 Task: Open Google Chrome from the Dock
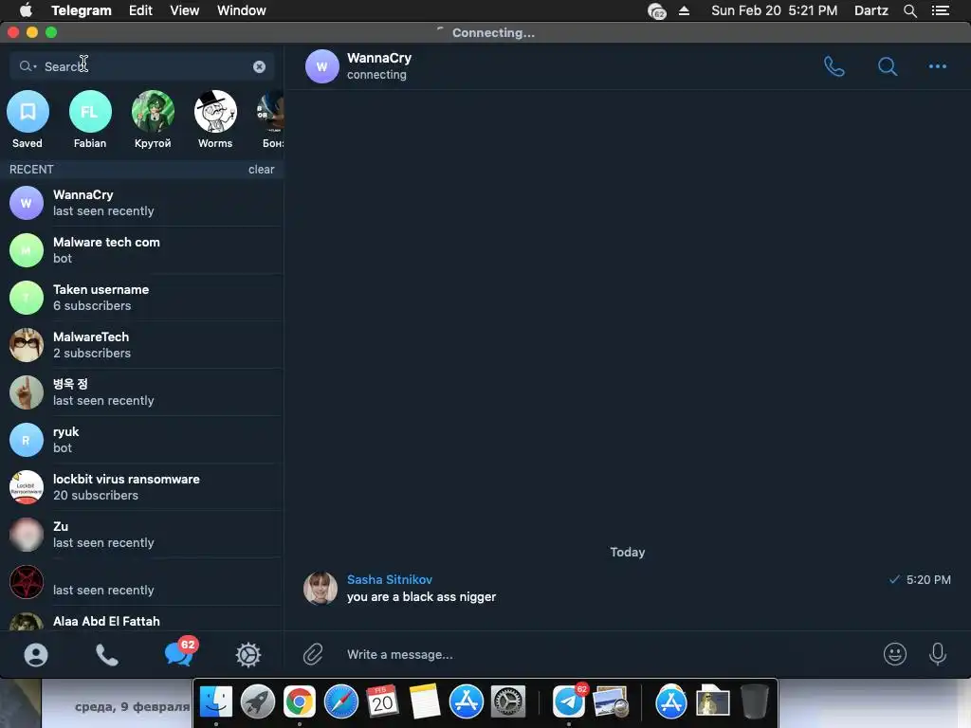300,702
